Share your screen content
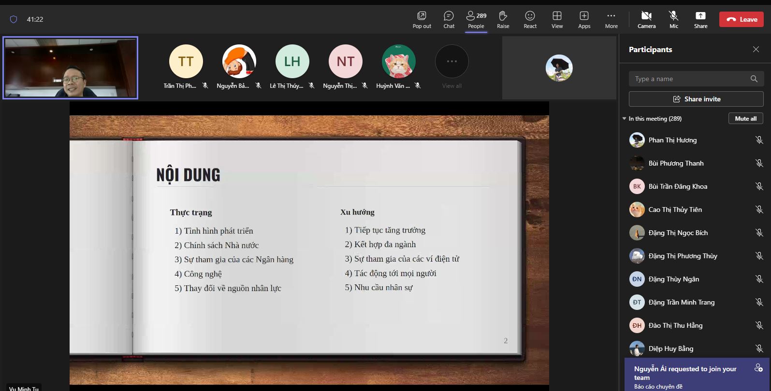771x391 pixels. 700,19
